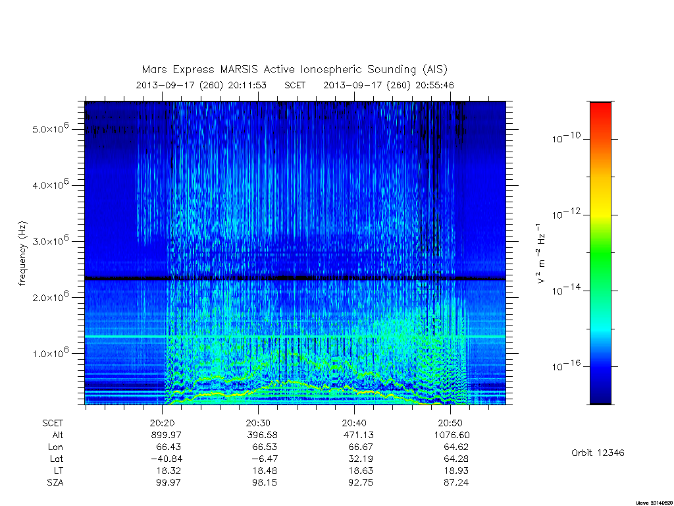
Task: Click SZA value 87.24
Action: click(457, 482)
